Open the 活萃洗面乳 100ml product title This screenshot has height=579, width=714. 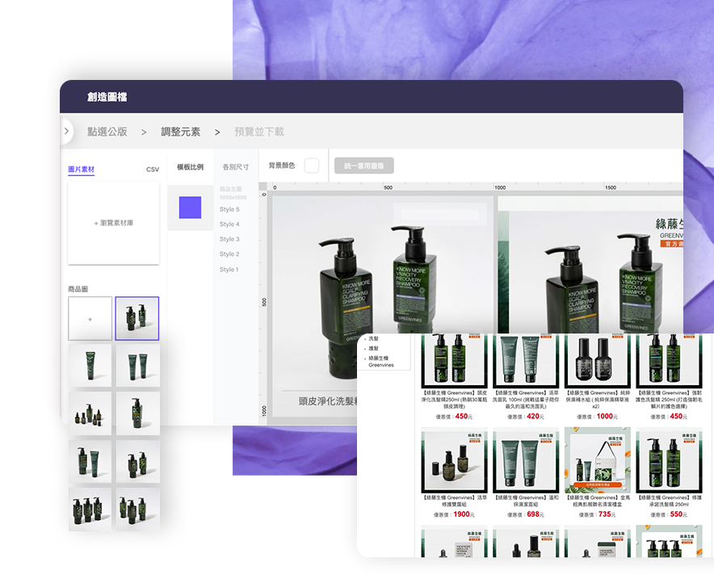526,399
